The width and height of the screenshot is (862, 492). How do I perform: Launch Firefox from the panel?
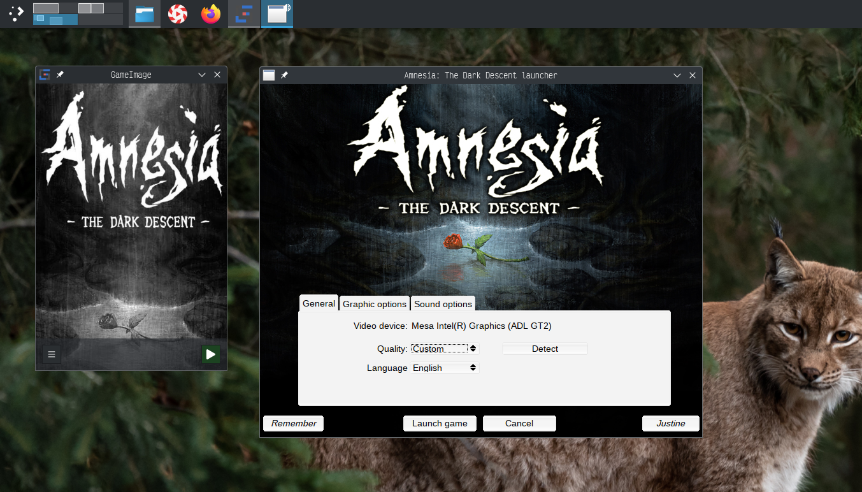pos(211,13)
